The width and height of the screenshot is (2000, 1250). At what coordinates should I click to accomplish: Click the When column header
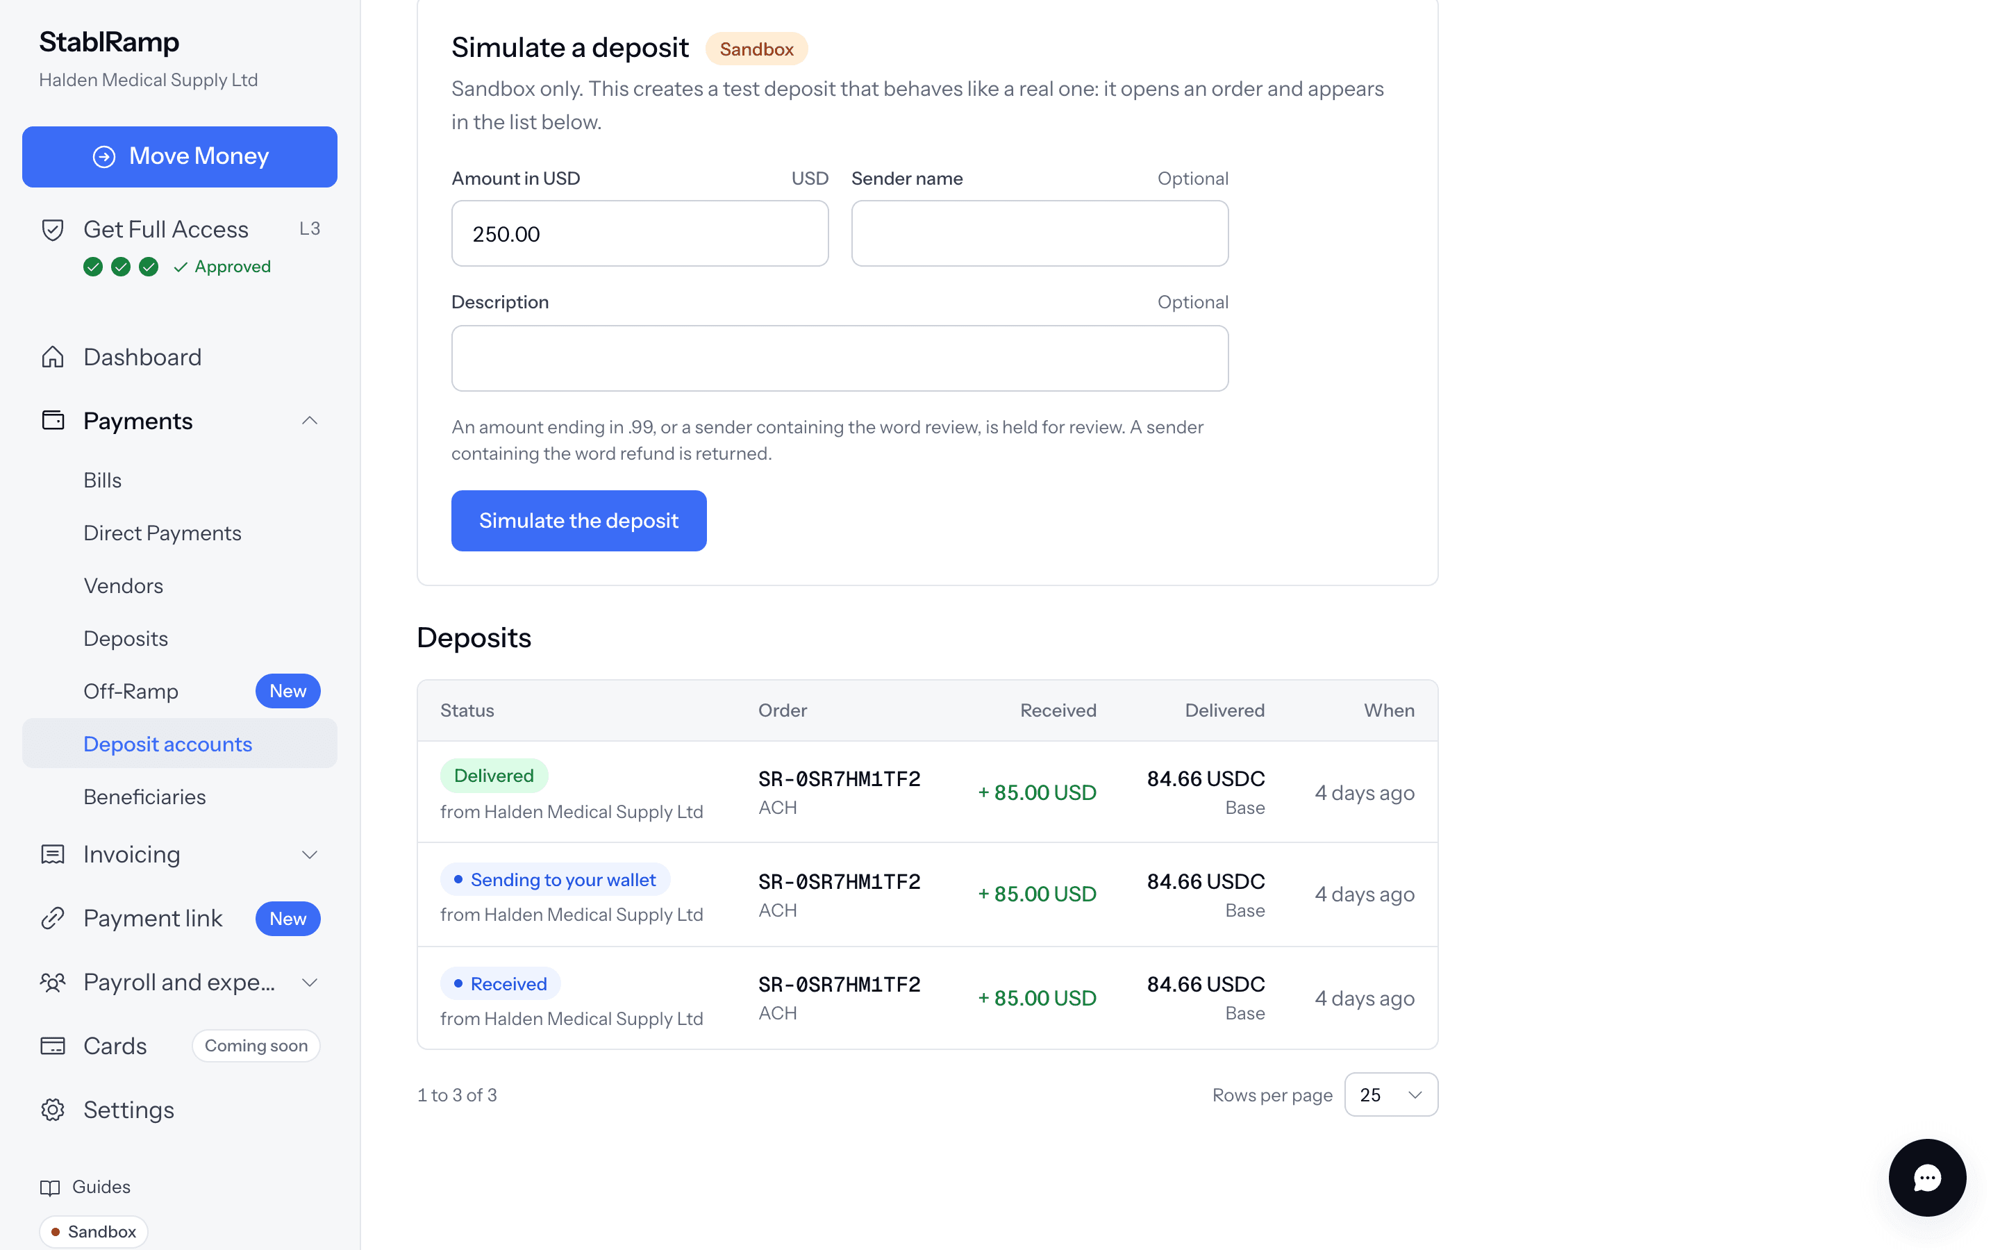(x=1388, y=710)
